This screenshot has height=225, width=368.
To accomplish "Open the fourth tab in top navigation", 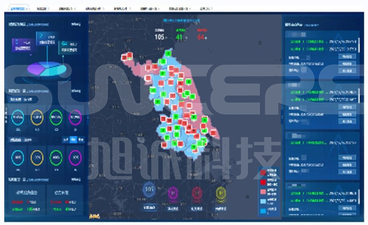I will pyautogui.click(x=94, y=9).
